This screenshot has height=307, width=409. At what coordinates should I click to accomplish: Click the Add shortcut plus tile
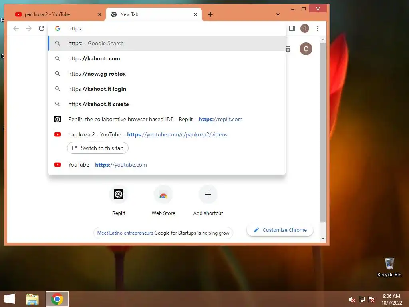(x=208, y=201)
